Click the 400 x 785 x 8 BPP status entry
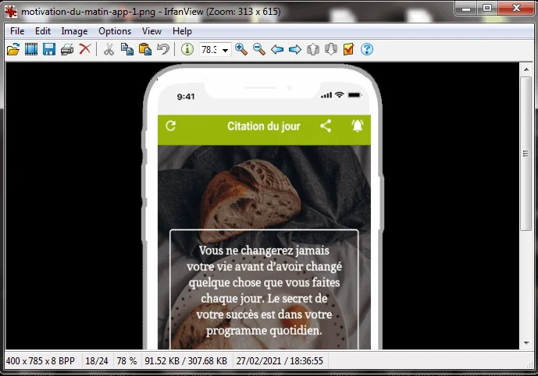538x376 pixels. point(40,361)
